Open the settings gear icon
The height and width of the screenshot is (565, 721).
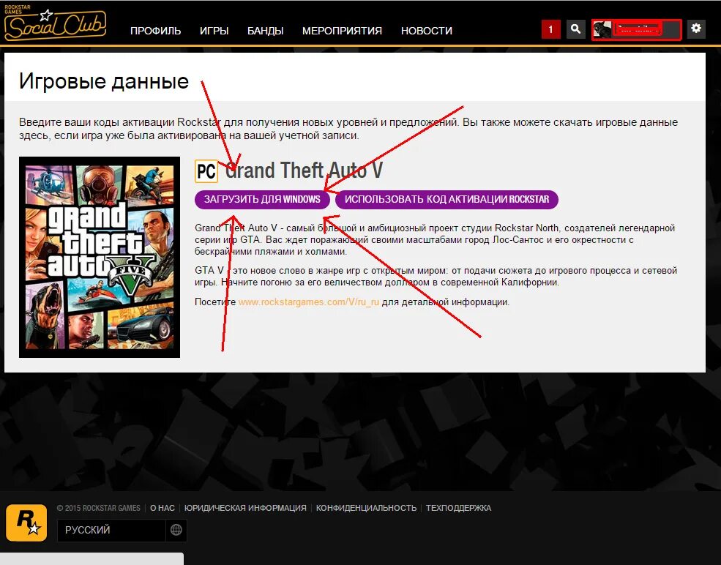point(695,29)
